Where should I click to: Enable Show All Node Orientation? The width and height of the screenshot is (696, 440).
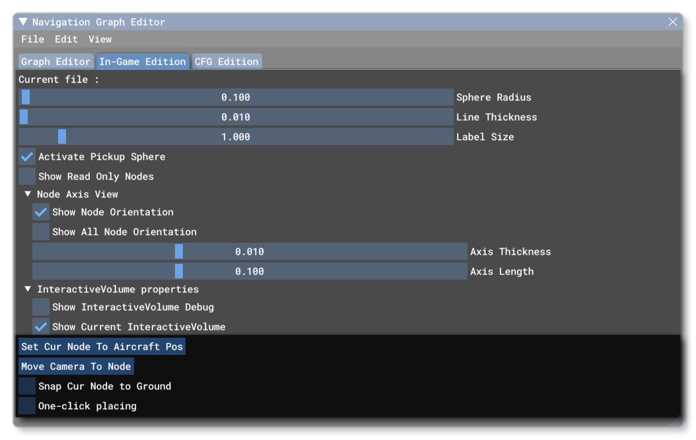(41, 232)
